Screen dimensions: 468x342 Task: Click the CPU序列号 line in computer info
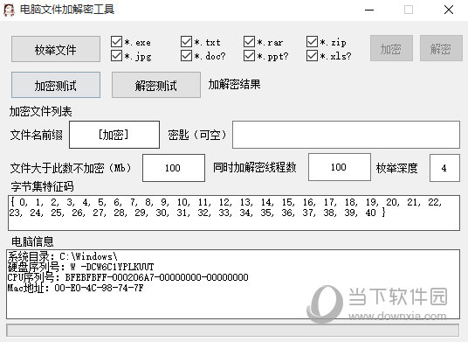tap(127, 277)
